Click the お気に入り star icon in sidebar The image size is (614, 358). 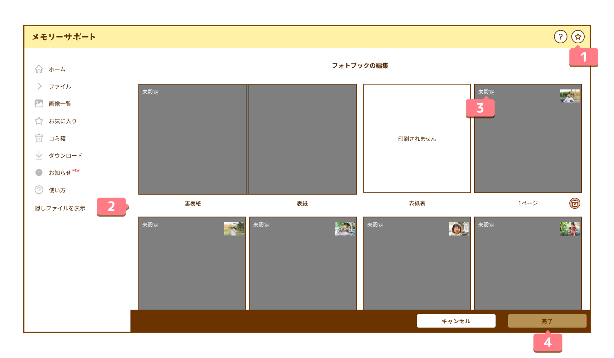(x=39, y=121)
